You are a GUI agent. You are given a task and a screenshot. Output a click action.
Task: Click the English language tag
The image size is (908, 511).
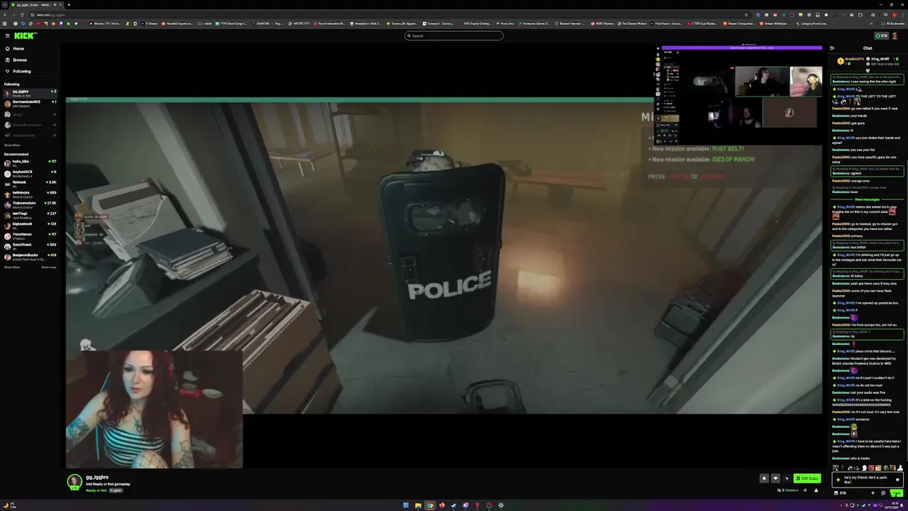click(116, 490)
